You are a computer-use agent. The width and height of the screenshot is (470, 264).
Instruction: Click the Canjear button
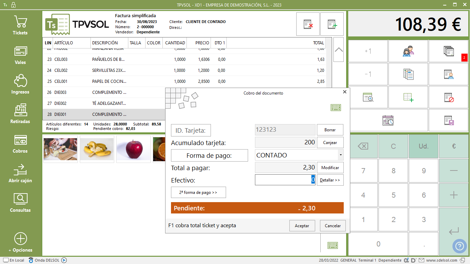[x=330, y=142]
